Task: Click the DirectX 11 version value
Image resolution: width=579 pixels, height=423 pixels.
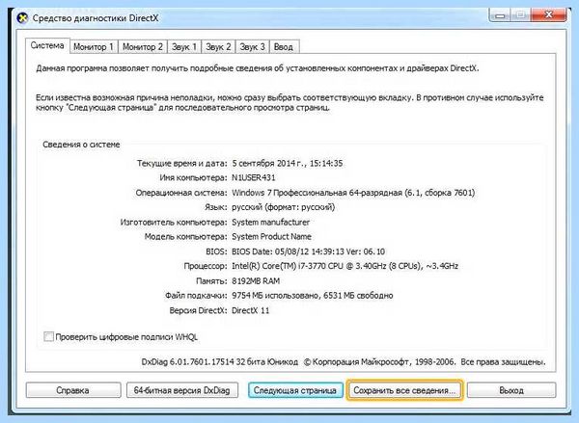Action: [x=250, y=310]
